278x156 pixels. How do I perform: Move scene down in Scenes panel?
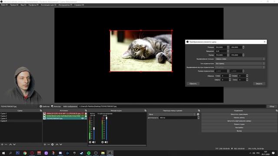pos(14,144)
